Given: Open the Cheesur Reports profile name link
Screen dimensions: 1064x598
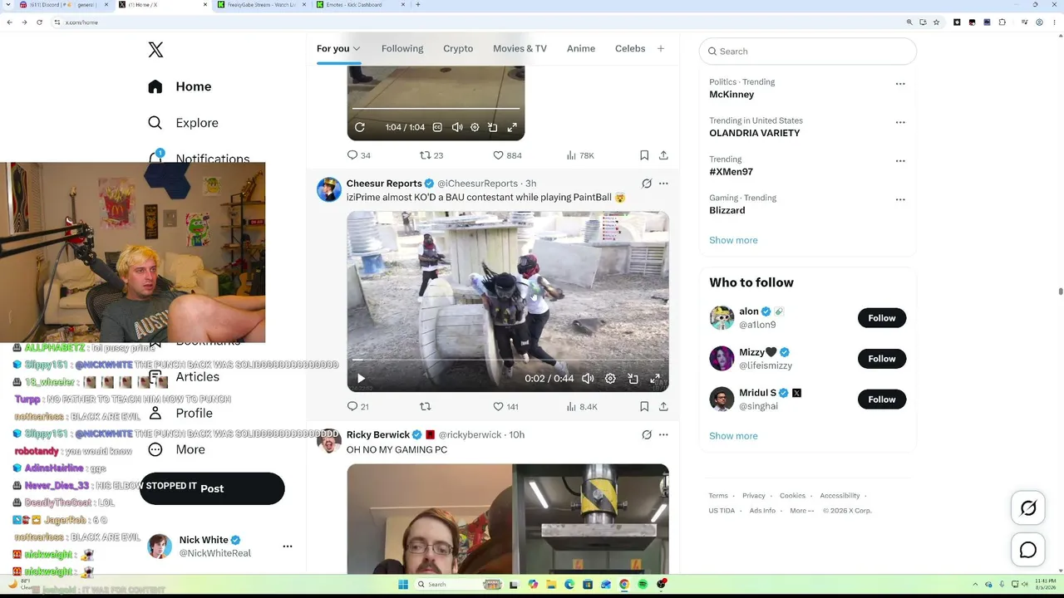Looking at the screenshot, I should click(384, 184).
